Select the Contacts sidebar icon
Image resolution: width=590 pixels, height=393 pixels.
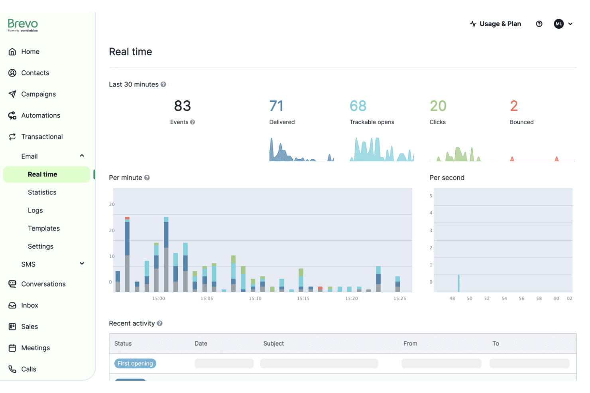(x=12, y=73)
